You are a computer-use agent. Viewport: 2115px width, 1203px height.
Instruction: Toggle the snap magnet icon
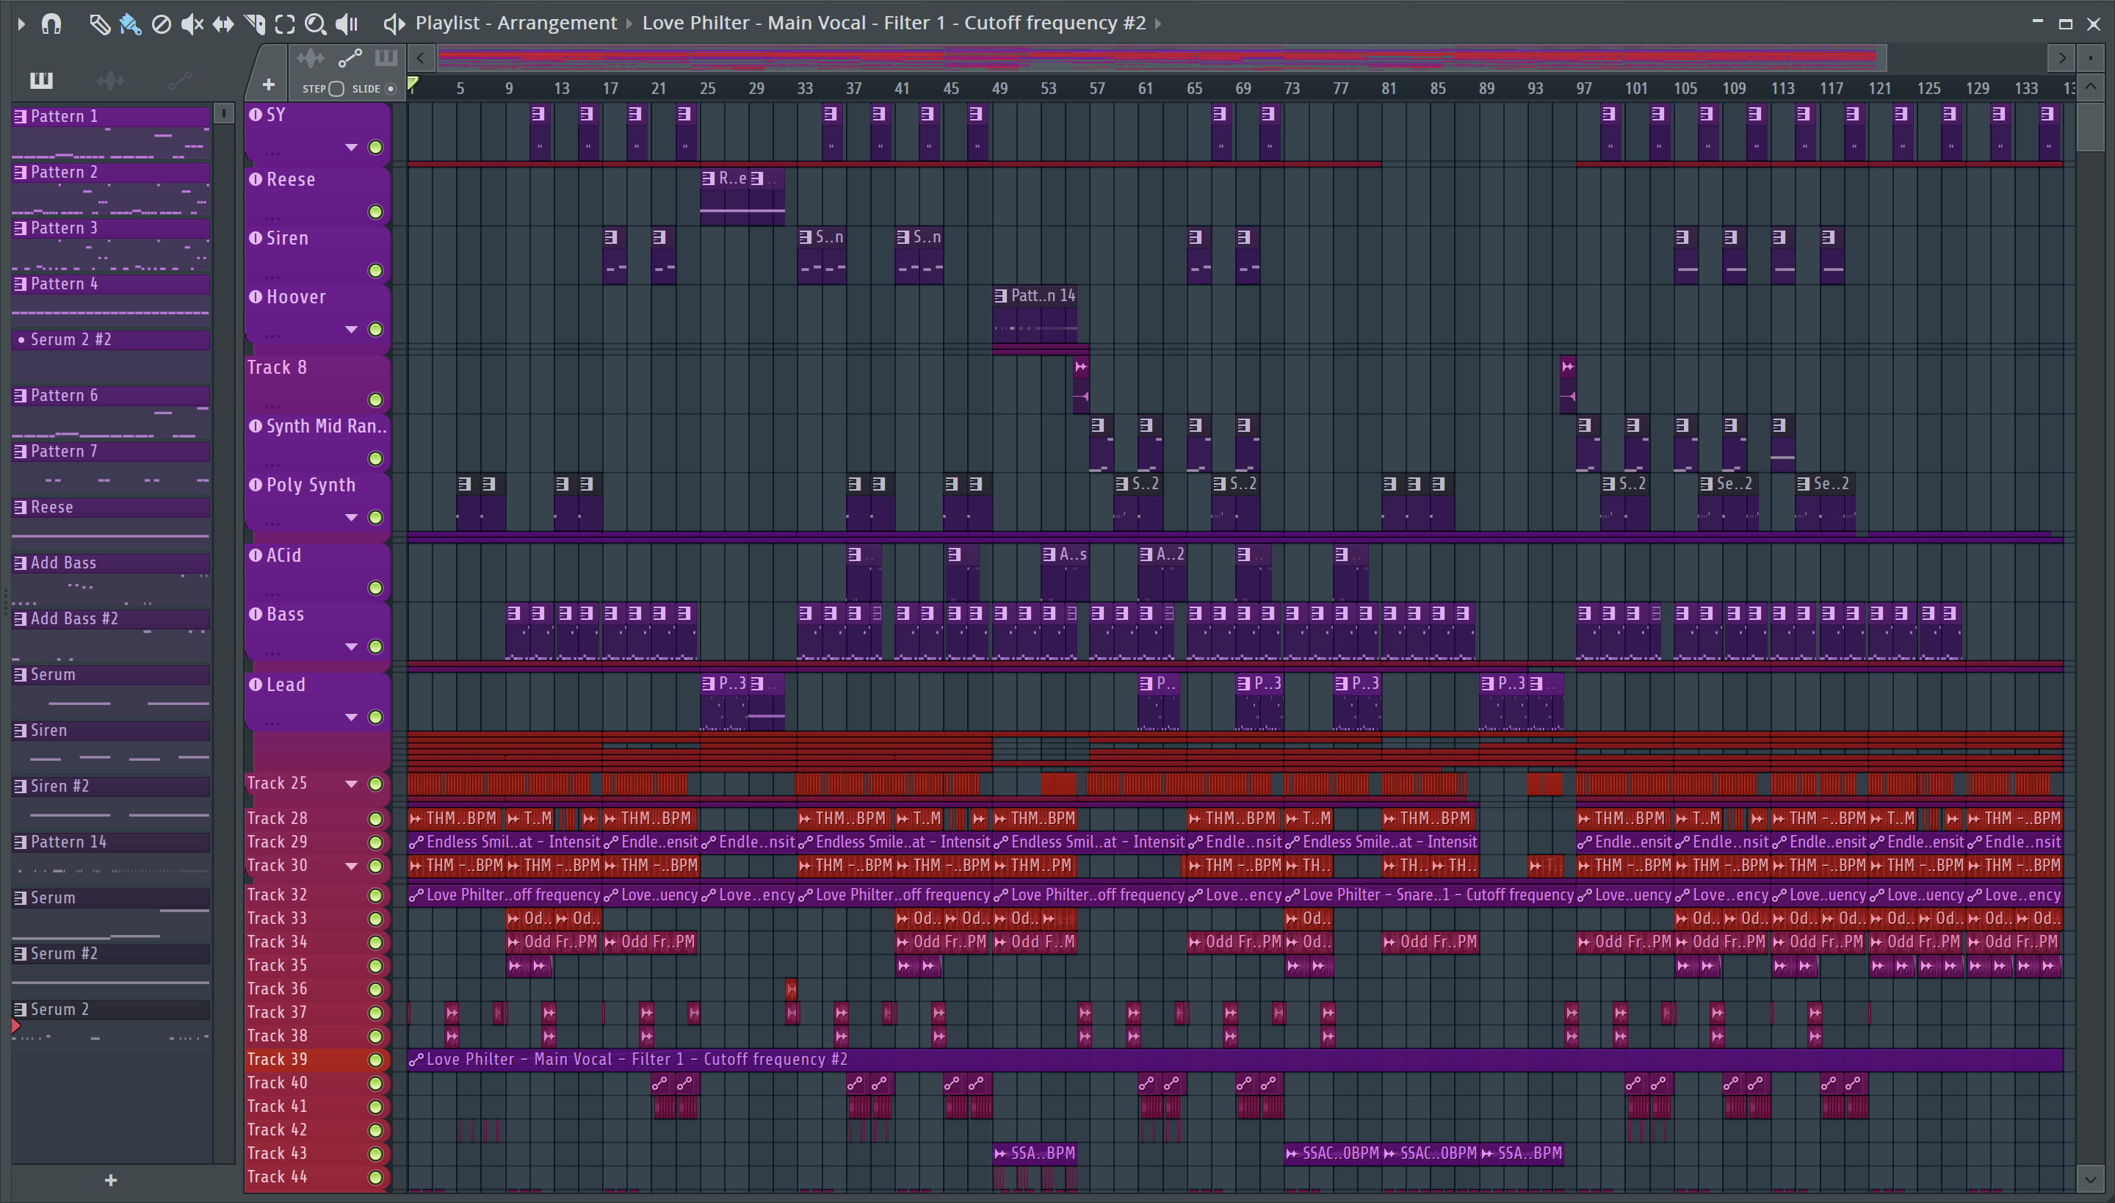point(51,24)
